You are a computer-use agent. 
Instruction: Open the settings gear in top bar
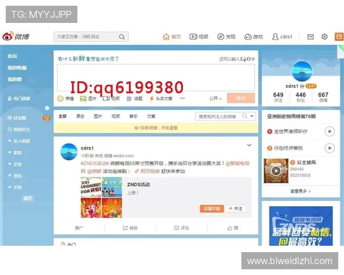pos(325,37)
